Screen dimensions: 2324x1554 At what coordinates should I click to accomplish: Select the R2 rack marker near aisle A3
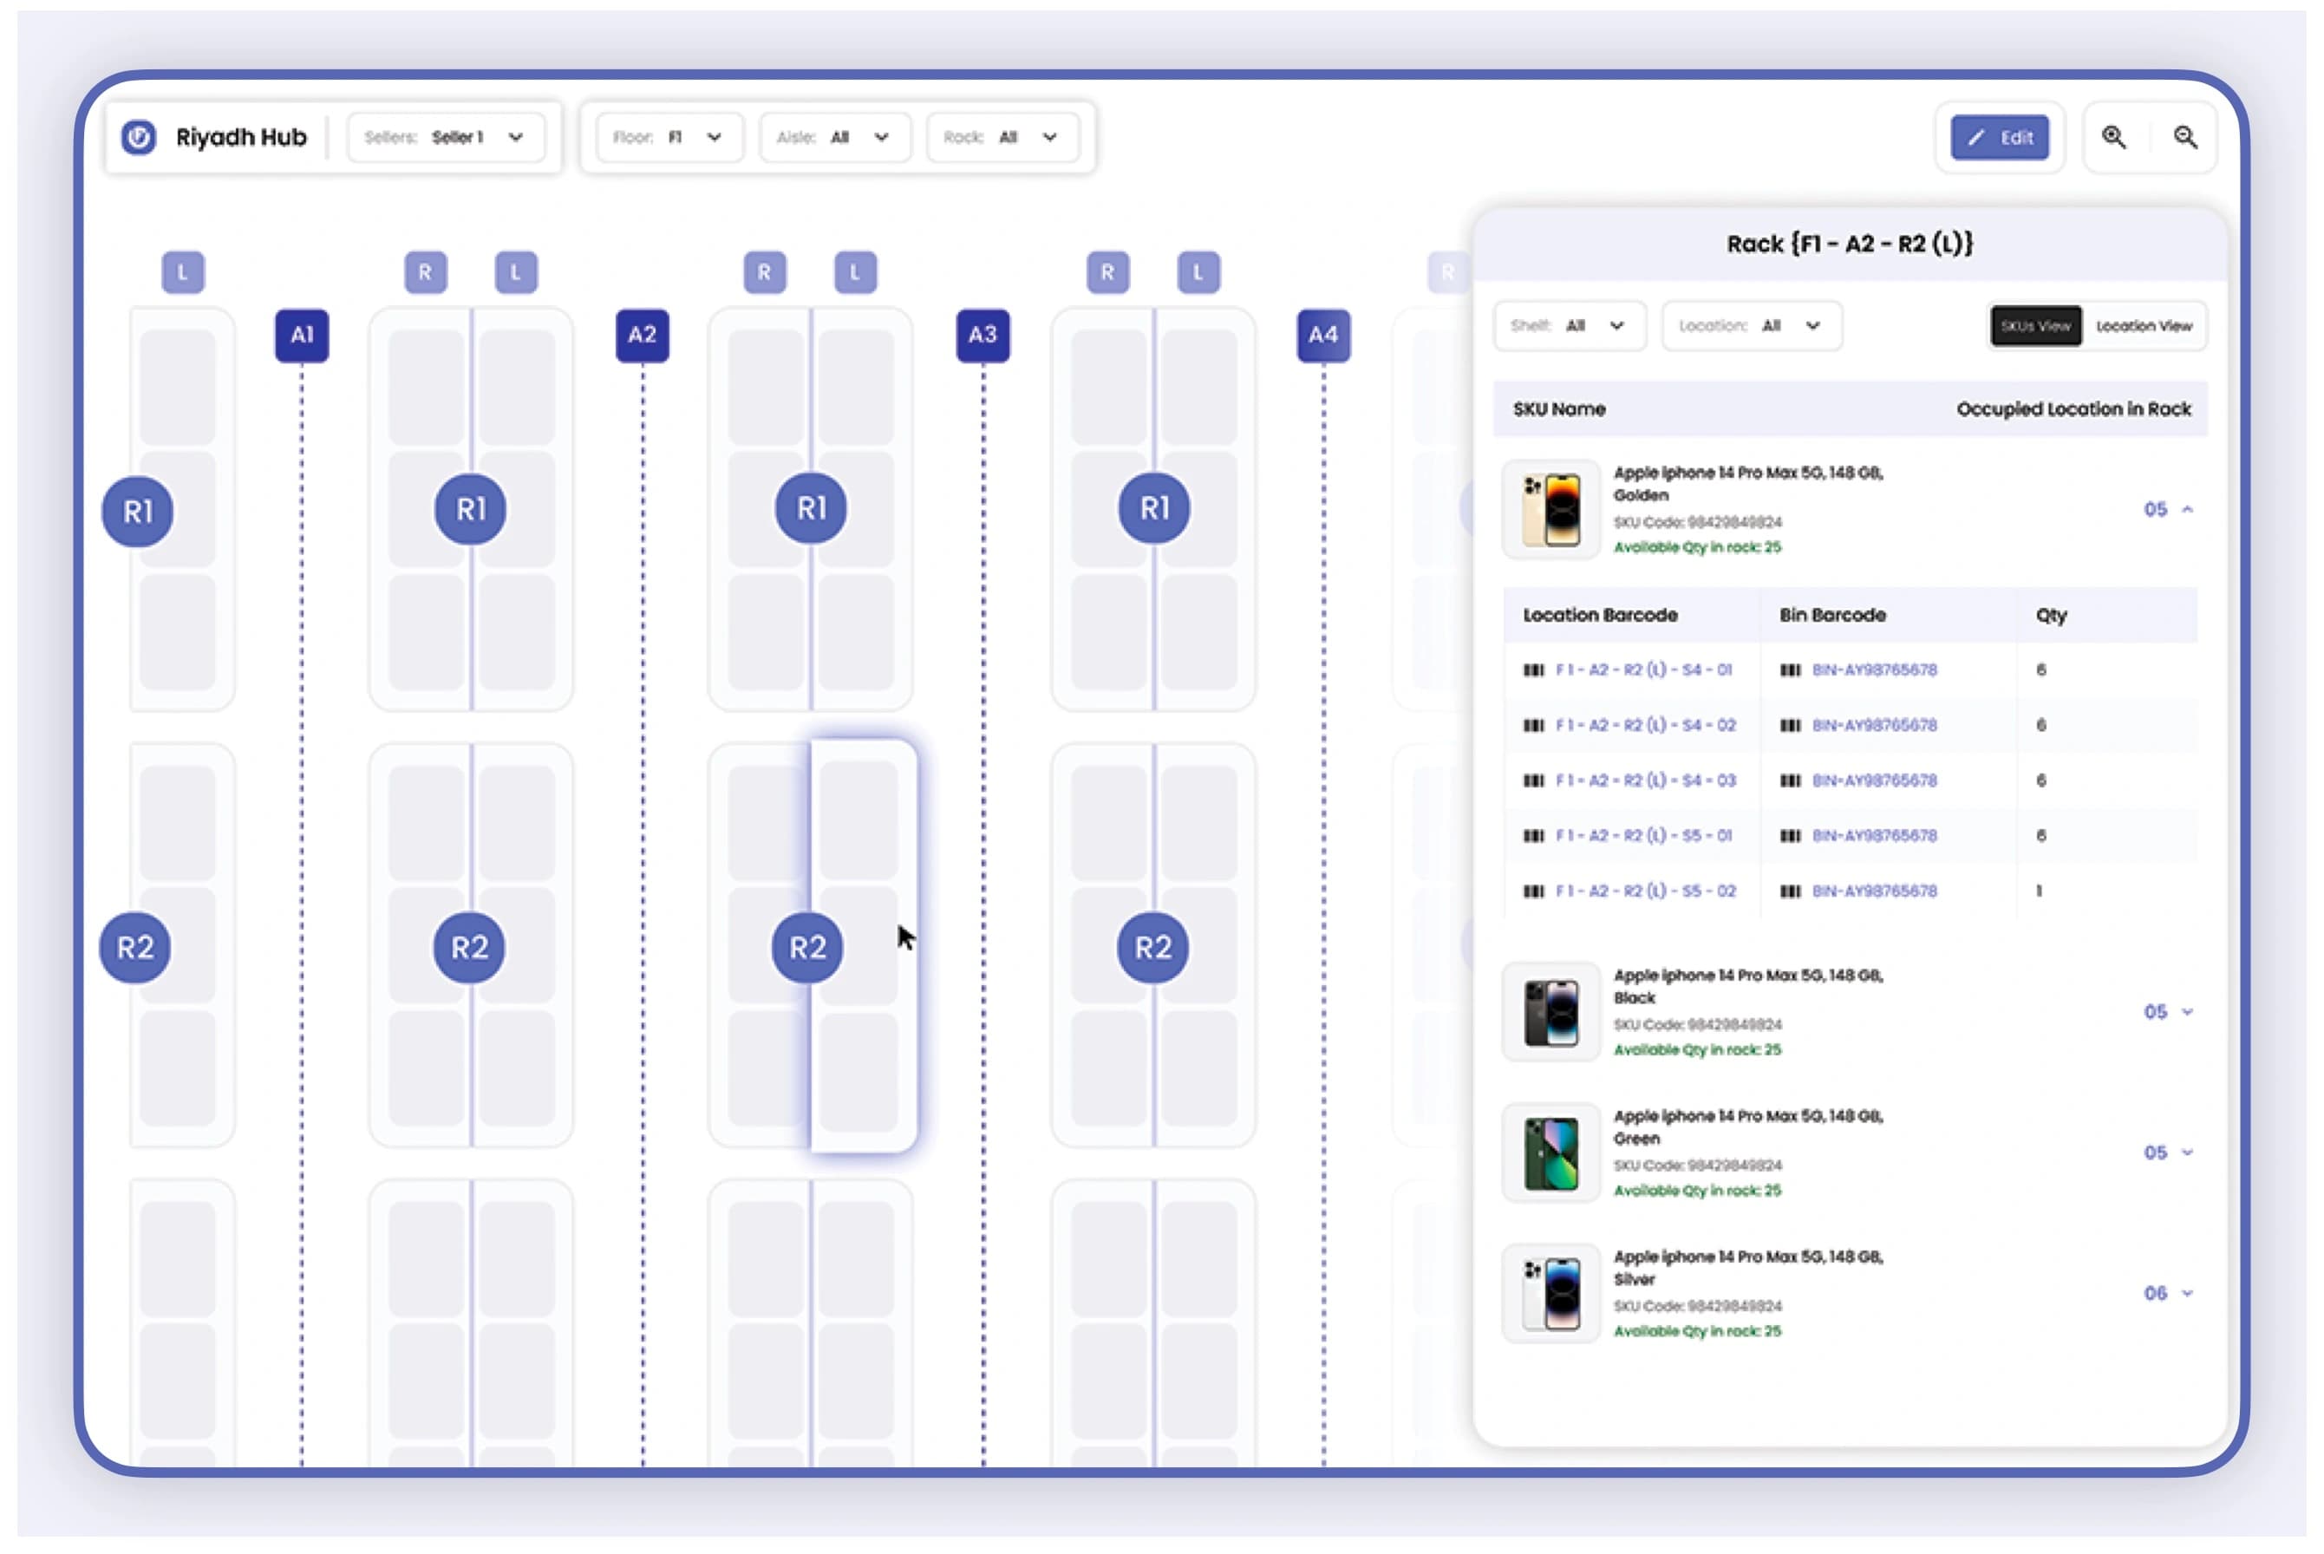click(x=1152, y=946)
